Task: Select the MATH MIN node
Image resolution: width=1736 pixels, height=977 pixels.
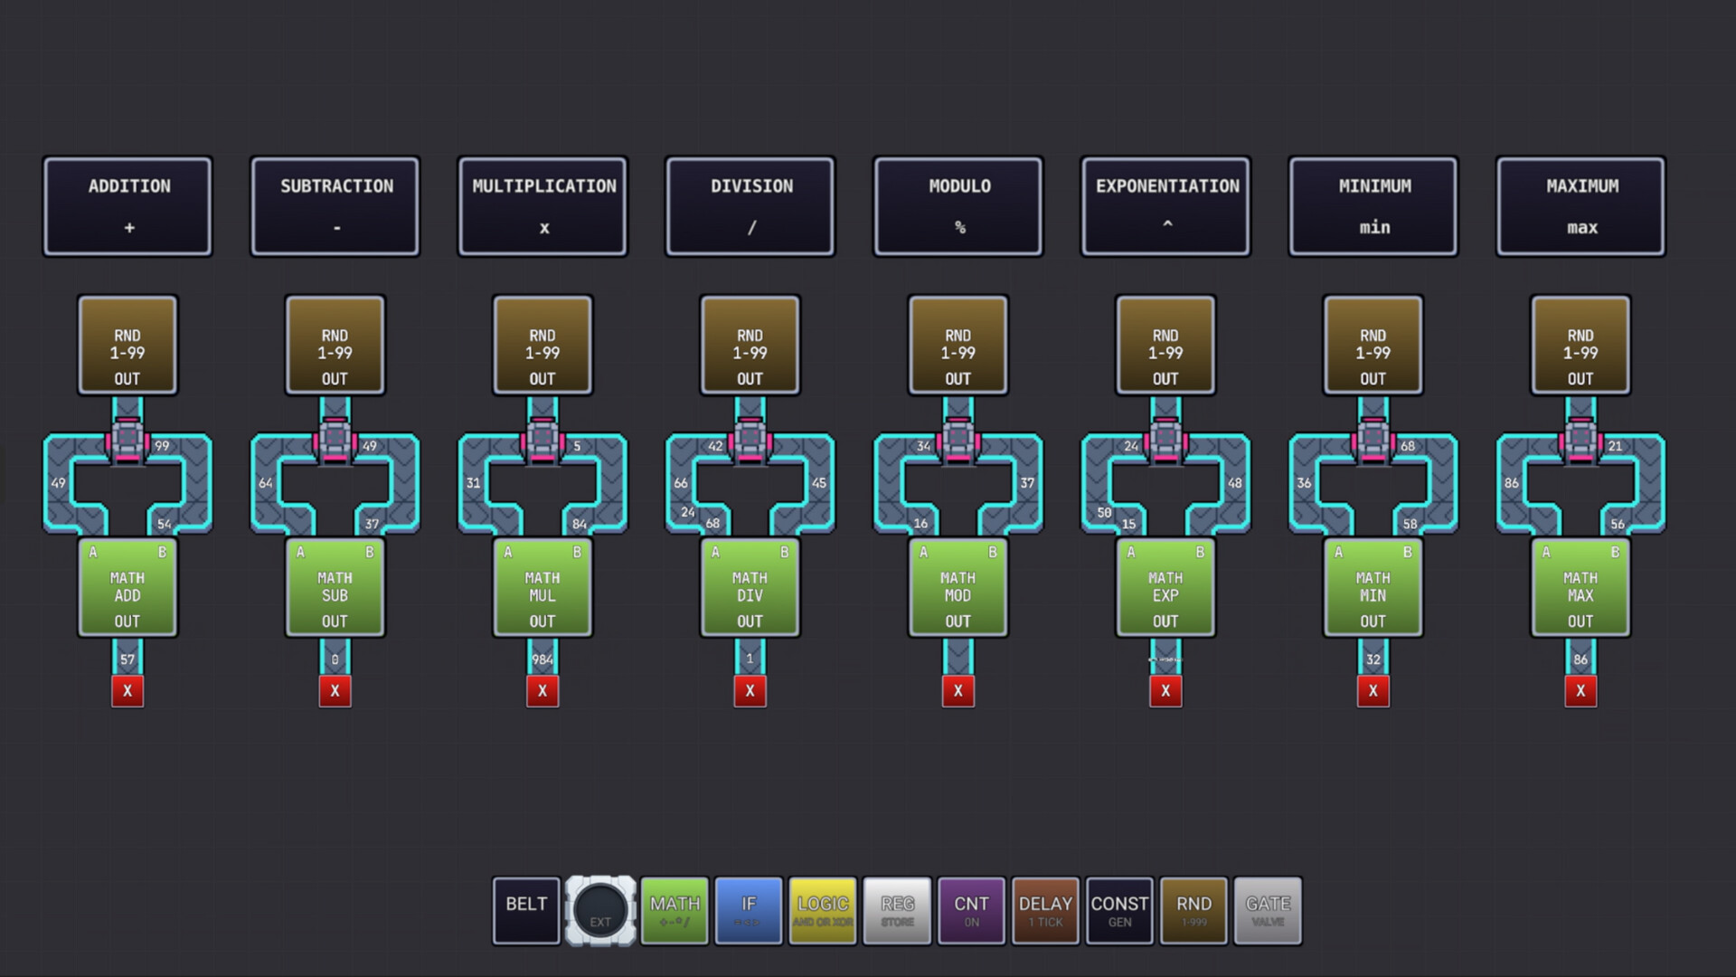Action: coord(1373,588)
